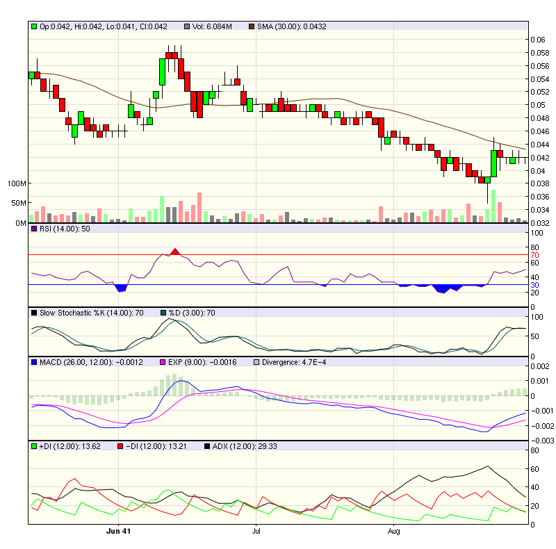Screen dimensions: 556x549
Task: Click the 'ADX (12.00): 29.33' label
Action: [x=245, y=446]
